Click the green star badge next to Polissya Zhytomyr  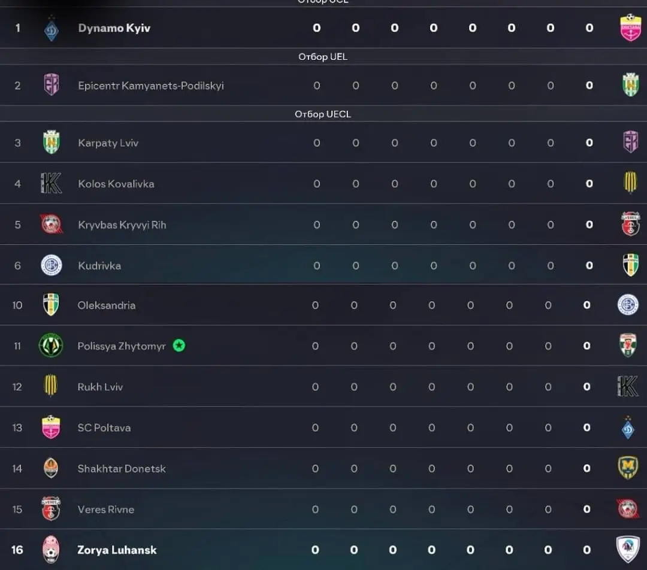tap(179, 345)
